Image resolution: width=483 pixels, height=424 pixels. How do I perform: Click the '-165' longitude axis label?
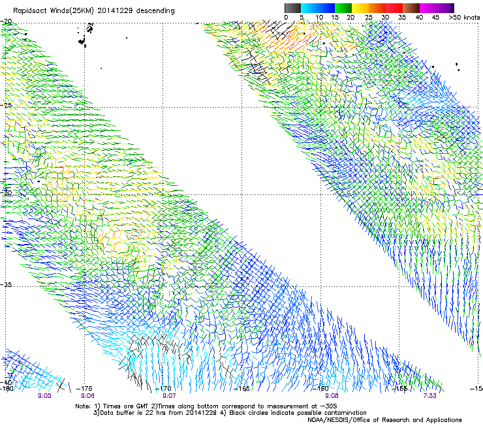[241, 389]
